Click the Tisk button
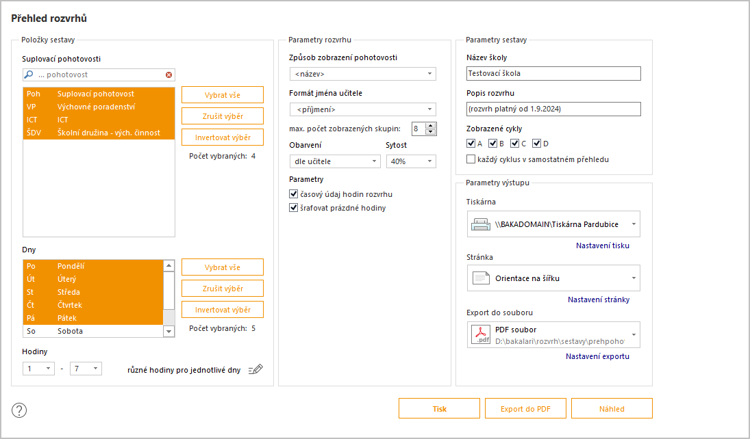 pyautogui.click(x=439, y=408)
